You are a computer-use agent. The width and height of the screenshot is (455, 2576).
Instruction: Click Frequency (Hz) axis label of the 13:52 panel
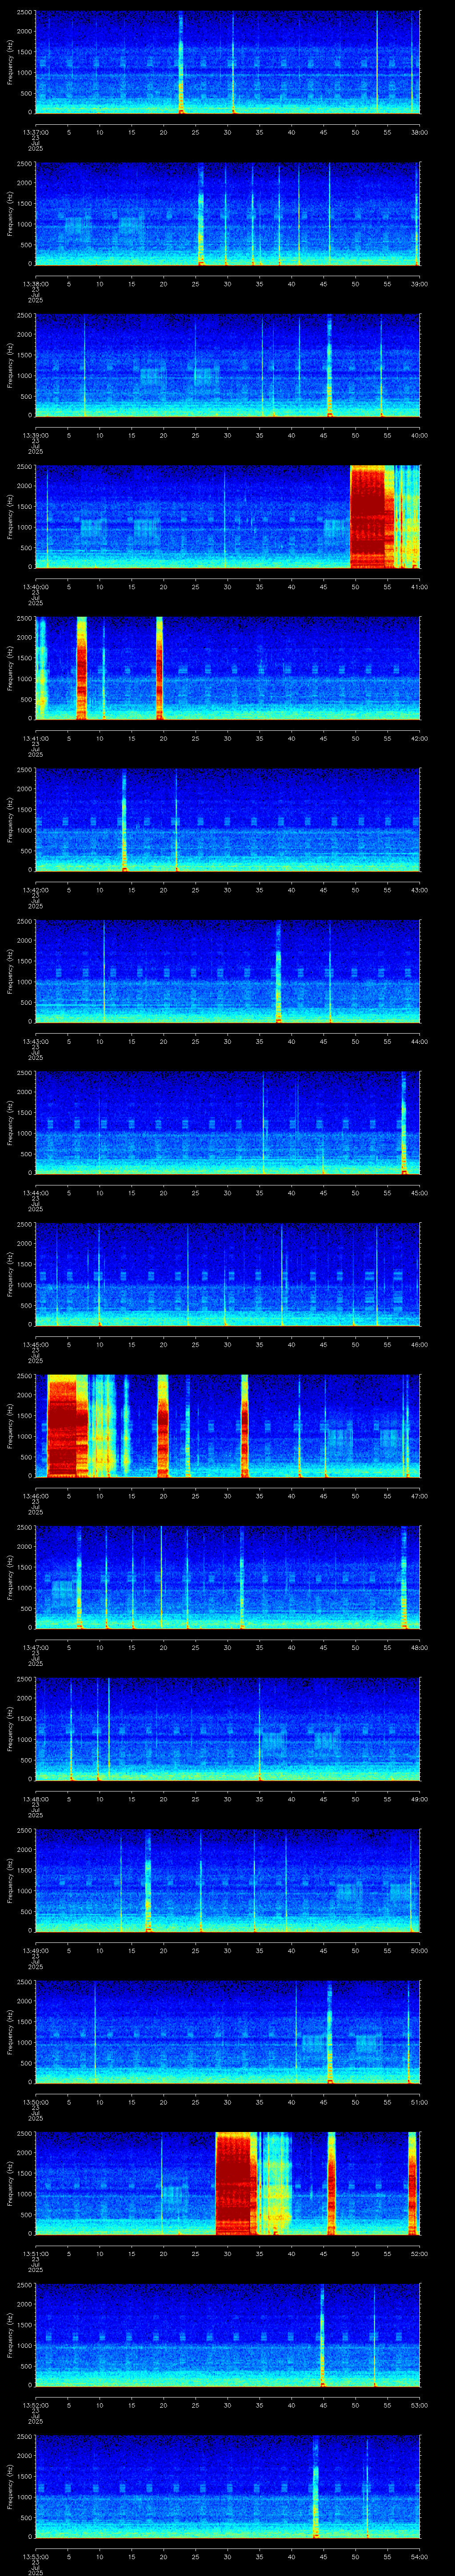click(x=10, y=2335)
